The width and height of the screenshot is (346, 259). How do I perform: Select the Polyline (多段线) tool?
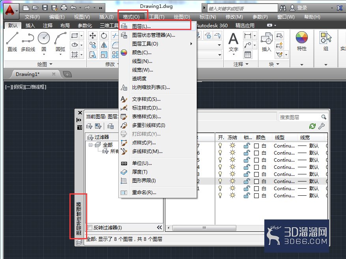28,42
